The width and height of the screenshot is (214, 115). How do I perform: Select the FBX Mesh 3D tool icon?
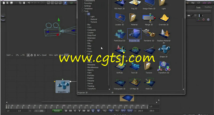pyautogui.click(x=119, y=3)
